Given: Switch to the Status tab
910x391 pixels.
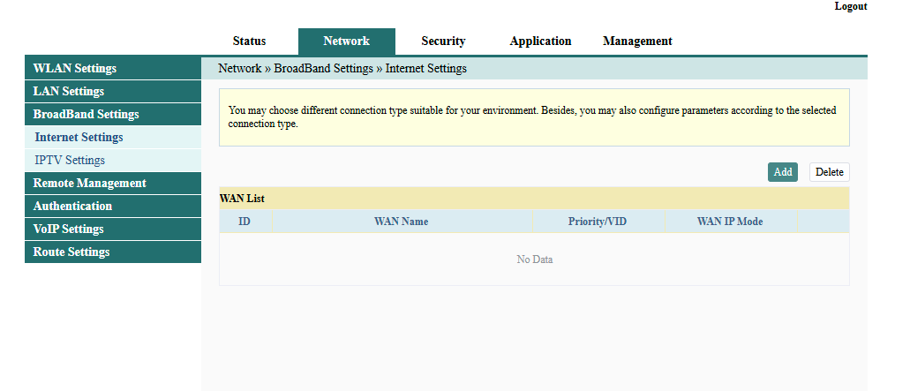Looking at the screenshot, I should tap(249, 41).
